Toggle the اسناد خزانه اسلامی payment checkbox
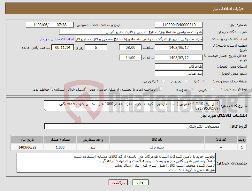 click(160, 88)
